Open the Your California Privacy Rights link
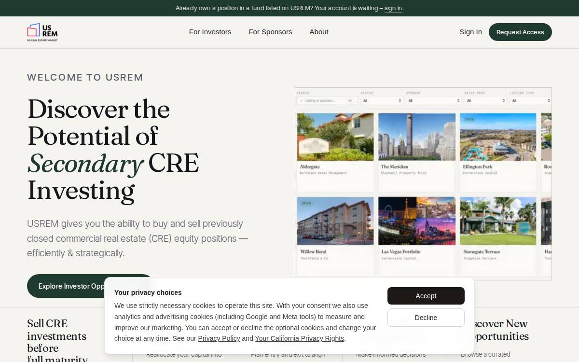This screenshot has height=362, width=579. (300, 338)
